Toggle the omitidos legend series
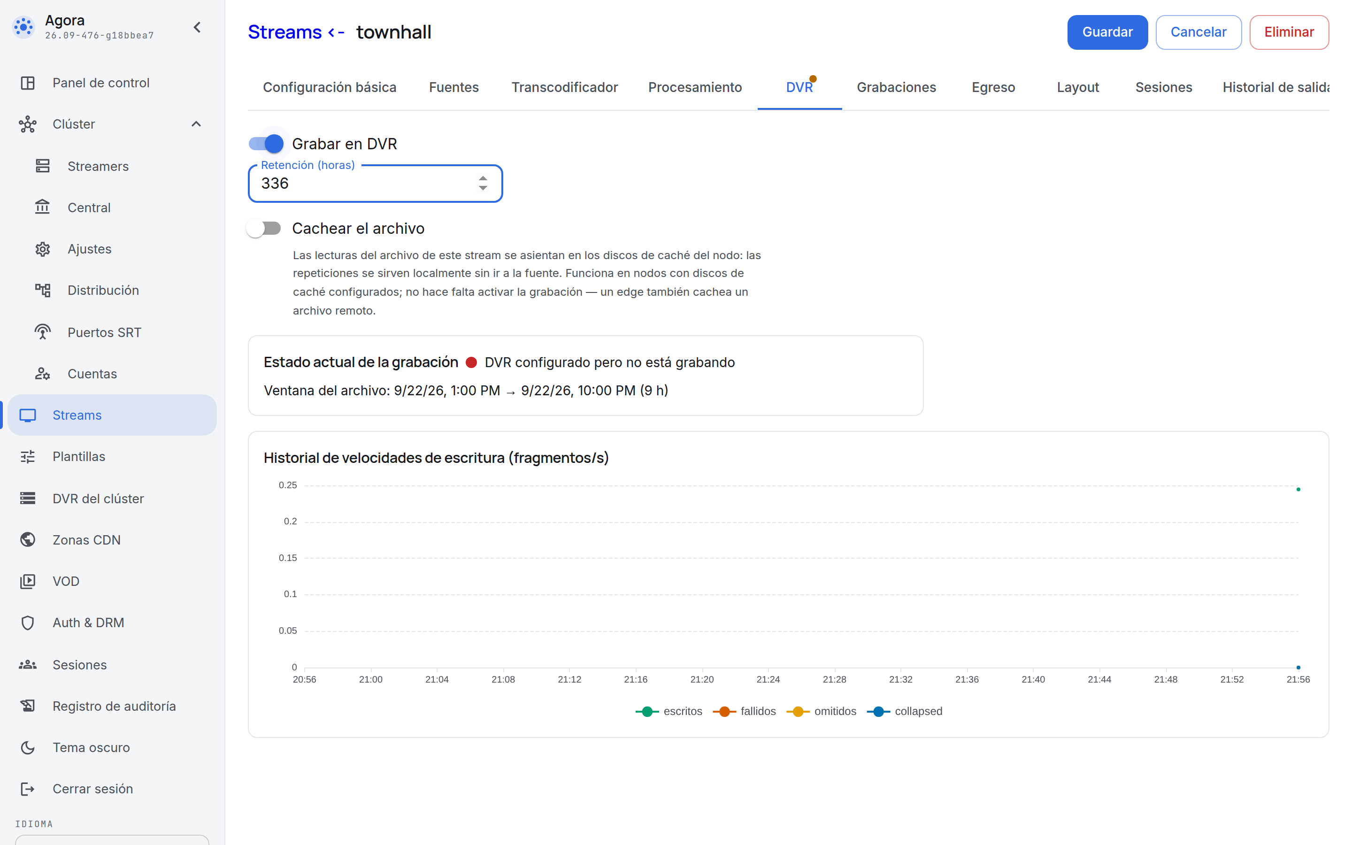 [821, 711]
